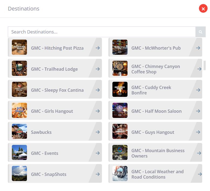Screen dimensions: 210x191
Task: Click the Girls Hangout thumbnail image
Action: pos(19,111)
